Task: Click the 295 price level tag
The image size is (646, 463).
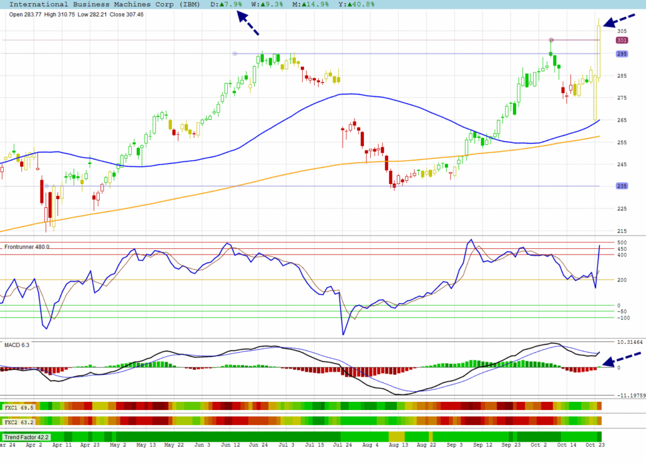Action: pyautogui.click(x=621, y=54)
